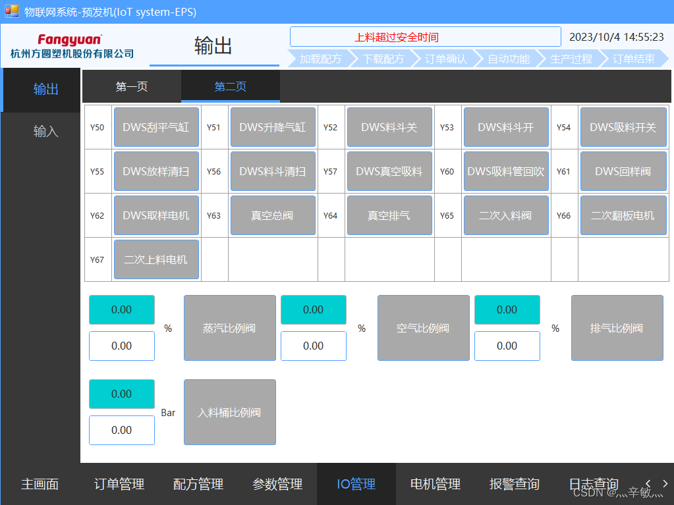The width and height of the screenshot is (674, 505).
Task: Click the 二次入料阀 output button
Action: click(x=506, y=215)
